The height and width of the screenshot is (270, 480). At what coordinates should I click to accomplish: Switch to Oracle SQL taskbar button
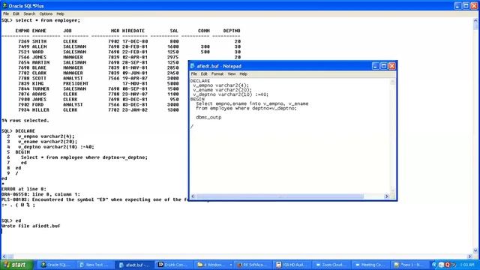[55, 265]
